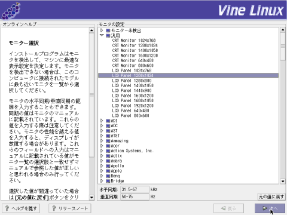Click help panel scrollbar down arrow
The height and width of the screenshot is (215, 287).
pyautogui.click(x=91, y=198)
